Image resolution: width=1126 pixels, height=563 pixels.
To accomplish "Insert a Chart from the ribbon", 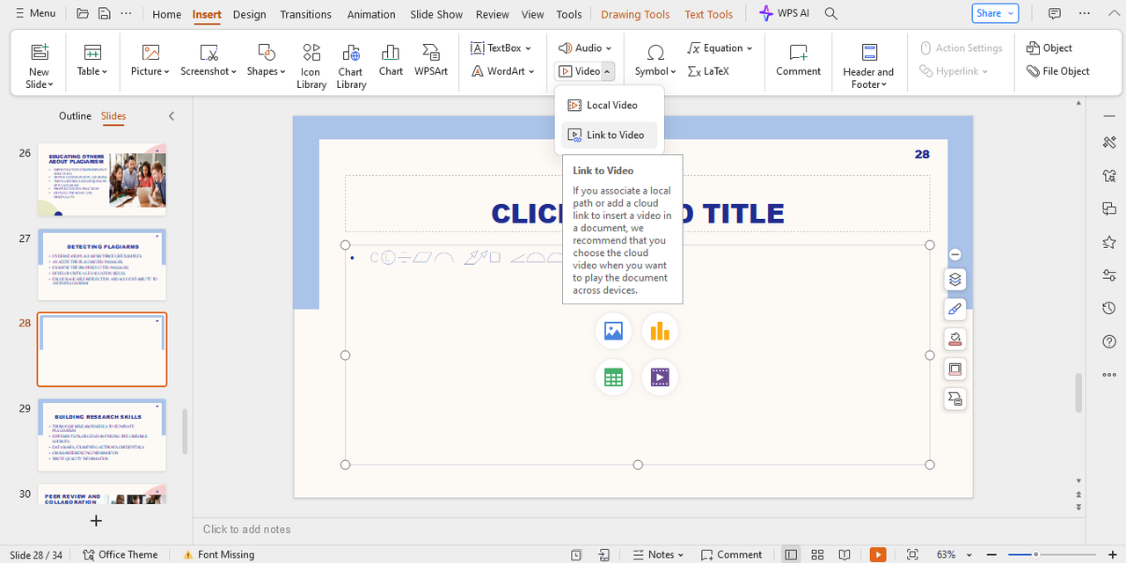I will tap(391, 60).
